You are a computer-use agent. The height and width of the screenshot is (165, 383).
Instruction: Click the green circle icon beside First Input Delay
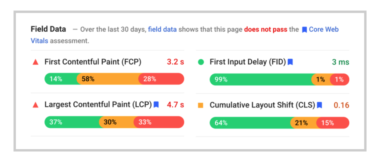pyautogui.click(x=200, y=62)
